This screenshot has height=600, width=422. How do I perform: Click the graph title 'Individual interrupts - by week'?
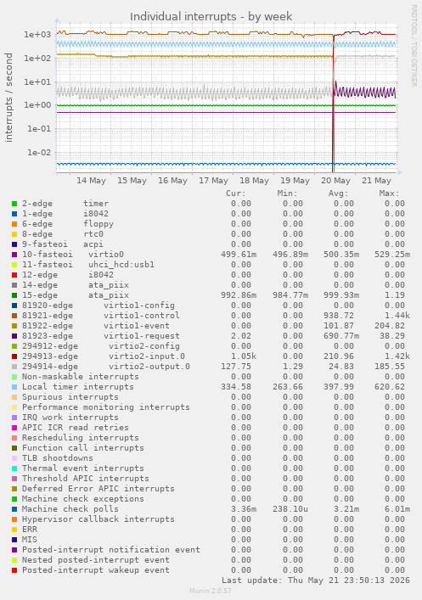(211, 17)
